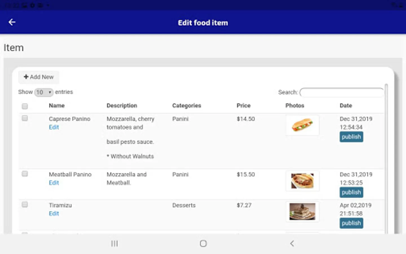Sort table by Price column header

point(243,106)
